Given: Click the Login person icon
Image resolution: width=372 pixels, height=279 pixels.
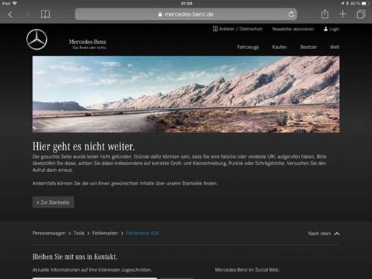Looking at the screenshot, I should click(x=326, y=29).
